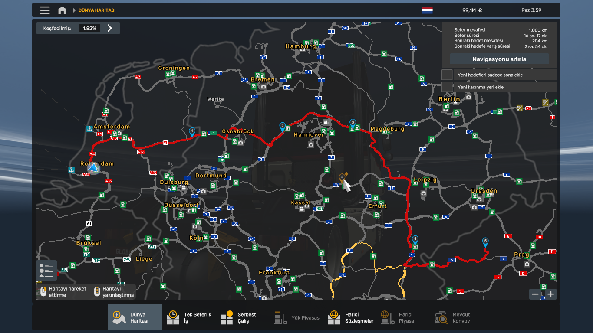Click the Liège city label

144,259
